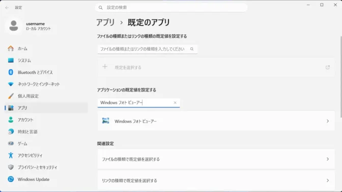Click the gaming controller icon
Screen dimensions: 342x192
tap(11, 143)
